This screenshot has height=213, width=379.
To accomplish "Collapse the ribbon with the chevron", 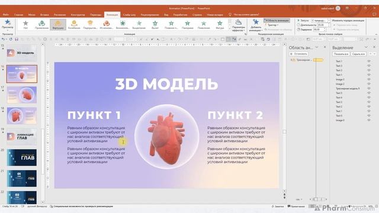I will pos(376,34).
